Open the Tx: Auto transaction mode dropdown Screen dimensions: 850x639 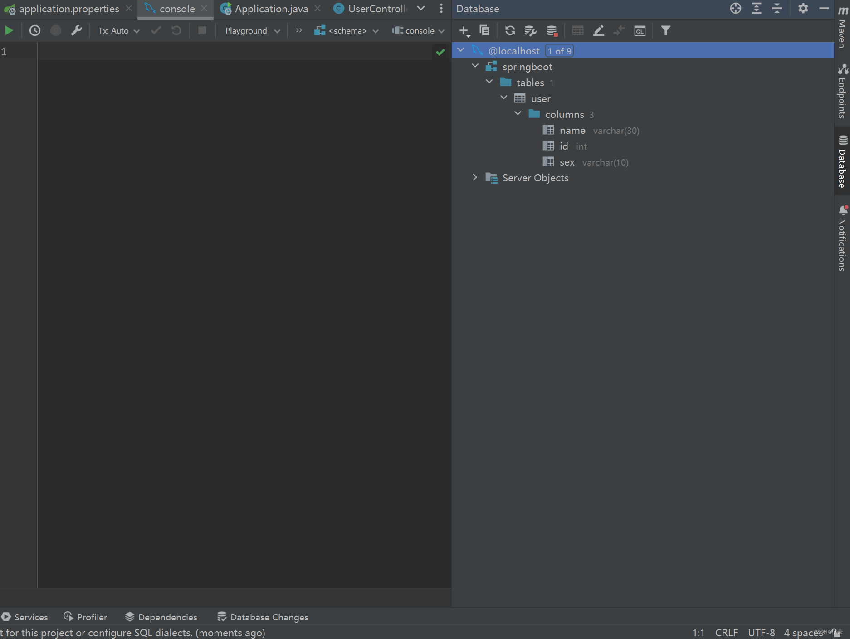coord(119,30)
